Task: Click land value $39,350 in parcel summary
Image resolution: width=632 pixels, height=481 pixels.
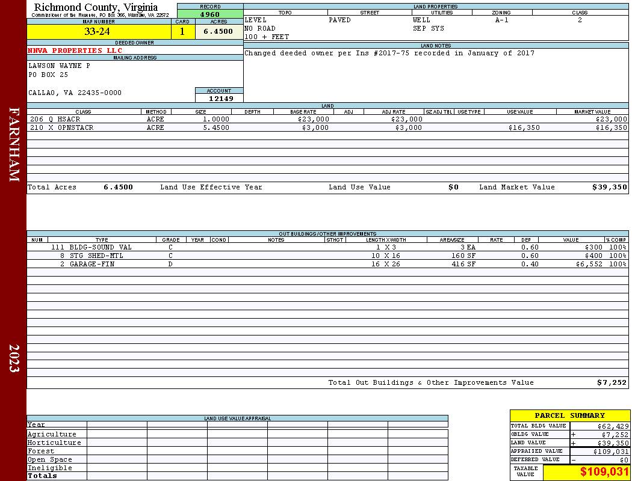Action: (x=613, y=443)
